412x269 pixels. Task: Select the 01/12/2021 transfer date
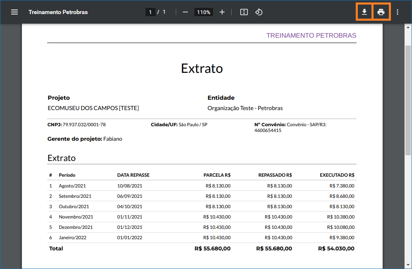click(129, 227)
